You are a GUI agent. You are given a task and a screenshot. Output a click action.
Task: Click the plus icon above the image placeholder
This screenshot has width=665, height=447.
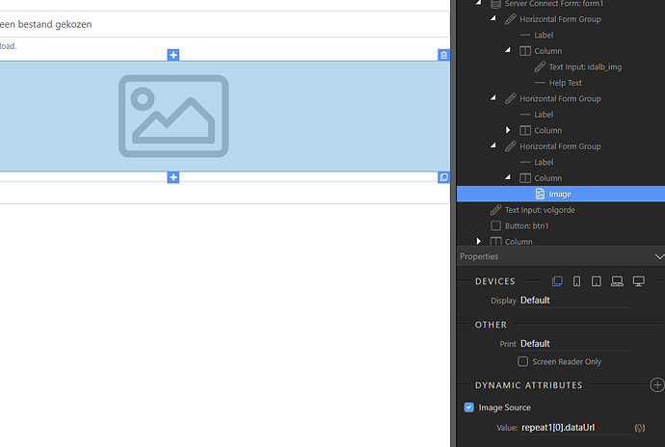173,55
